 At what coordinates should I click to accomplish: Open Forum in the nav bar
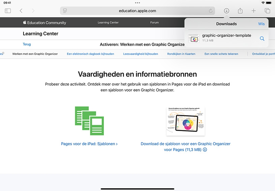(x=154, y=23)
